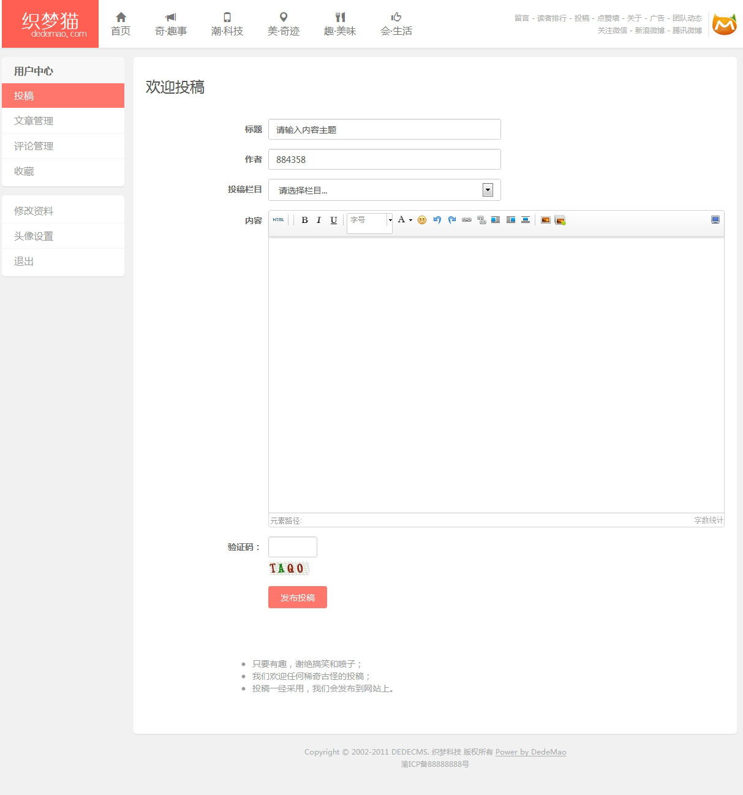Click the 验证码 captcha input field
Viewport: 743px width, 795px height.
293,547
